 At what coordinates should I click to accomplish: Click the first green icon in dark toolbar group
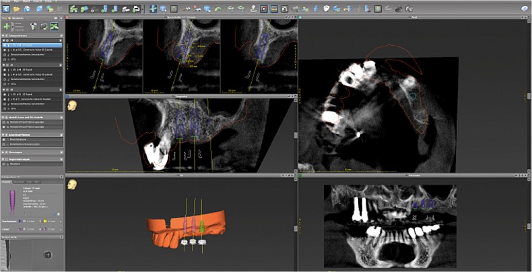click(x=73, y=9)
